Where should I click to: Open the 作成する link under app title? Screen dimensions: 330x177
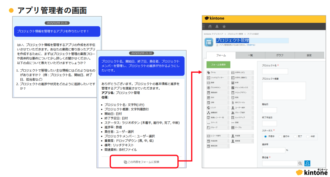[251, 45]
